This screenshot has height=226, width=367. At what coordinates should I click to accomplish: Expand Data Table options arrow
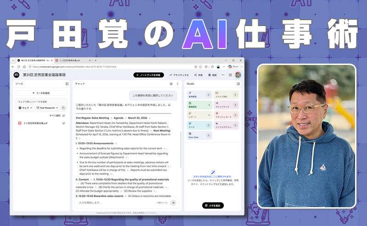click(208, 135)
